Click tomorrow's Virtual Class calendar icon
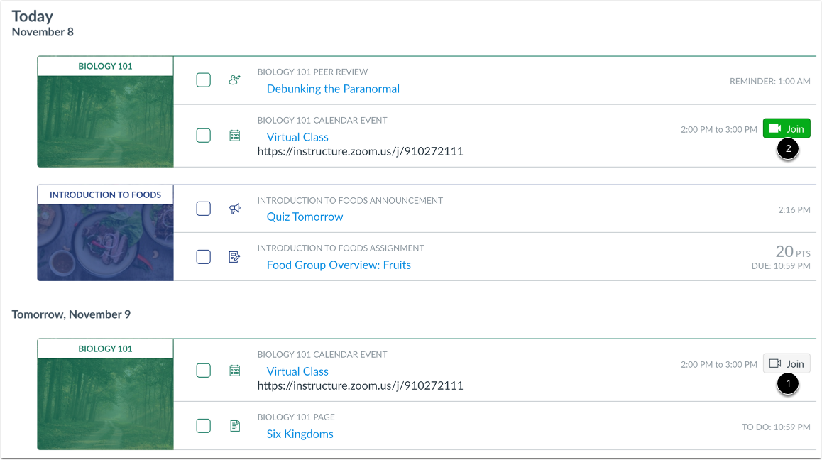The width and height of the screenshot is (822, 460). [x=234, y=370]
